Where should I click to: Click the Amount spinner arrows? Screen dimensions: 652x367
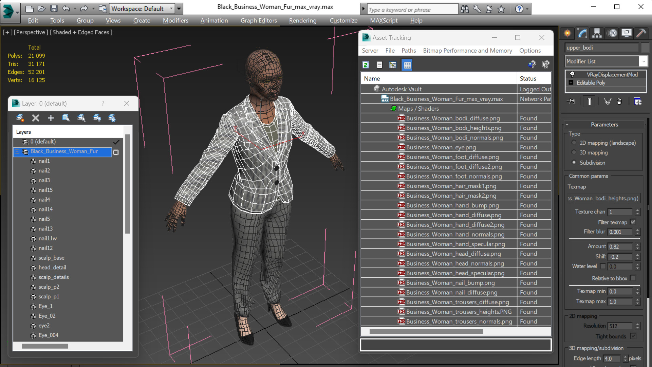pyautogui.click(x=637, y=247)
